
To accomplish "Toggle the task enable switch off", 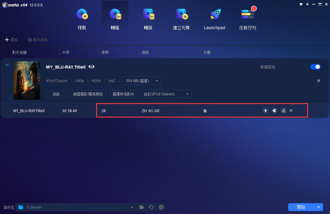I will click(x=315, y=67).
